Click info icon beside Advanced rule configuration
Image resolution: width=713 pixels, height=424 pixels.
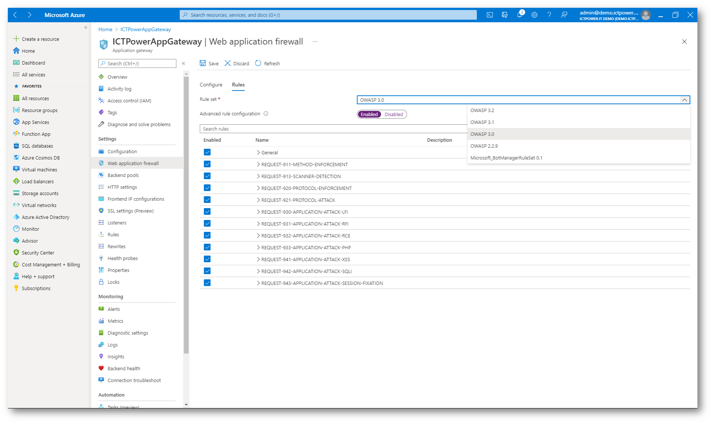click(x=266, y=114)
